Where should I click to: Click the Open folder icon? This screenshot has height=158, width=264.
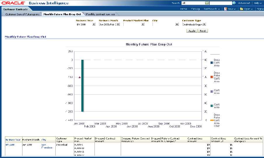(242, 9)
